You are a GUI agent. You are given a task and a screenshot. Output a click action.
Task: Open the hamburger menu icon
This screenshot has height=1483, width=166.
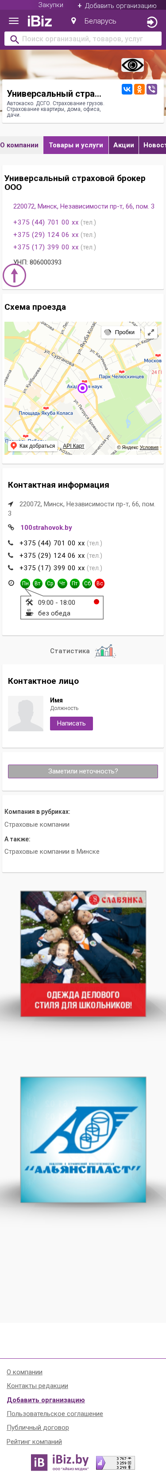(x=14, y=21)
